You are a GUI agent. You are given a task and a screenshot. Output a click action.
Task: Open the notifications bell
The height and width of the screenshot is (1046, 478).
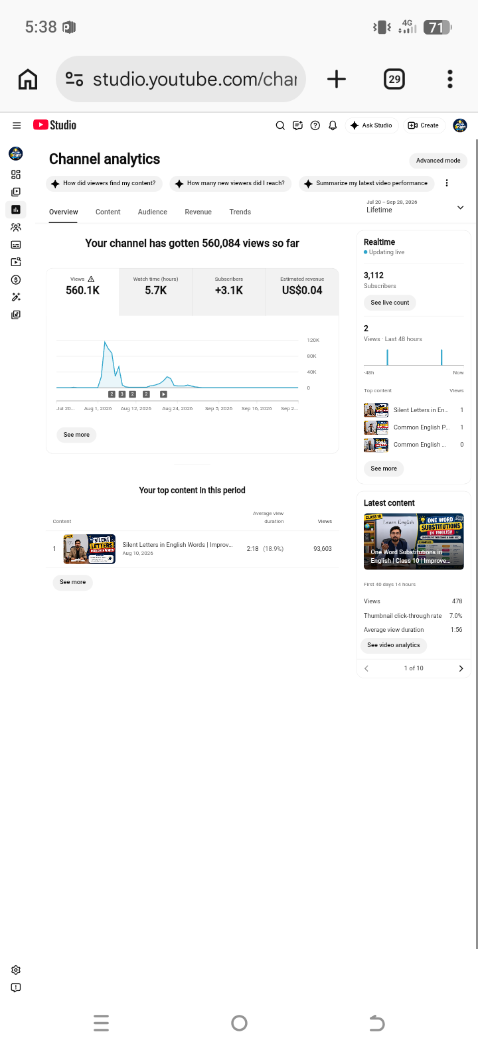coord(333,125)
